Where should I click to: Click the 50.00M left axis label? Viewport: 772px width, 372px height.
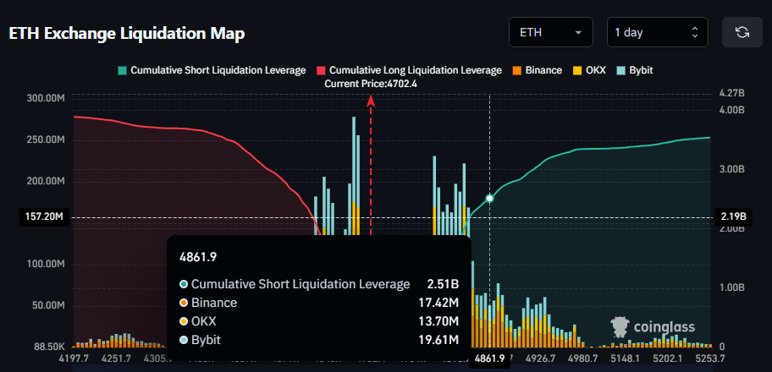tap(47, 306)
